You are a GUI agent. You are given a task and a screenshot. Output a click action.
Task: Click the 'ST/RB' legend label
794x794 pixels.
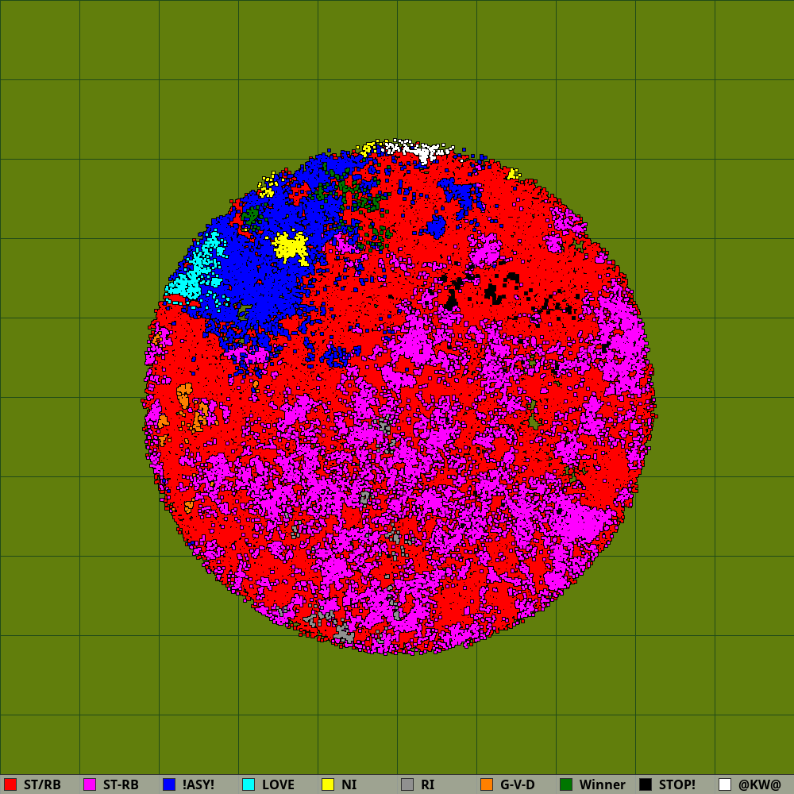click(42, 785)
